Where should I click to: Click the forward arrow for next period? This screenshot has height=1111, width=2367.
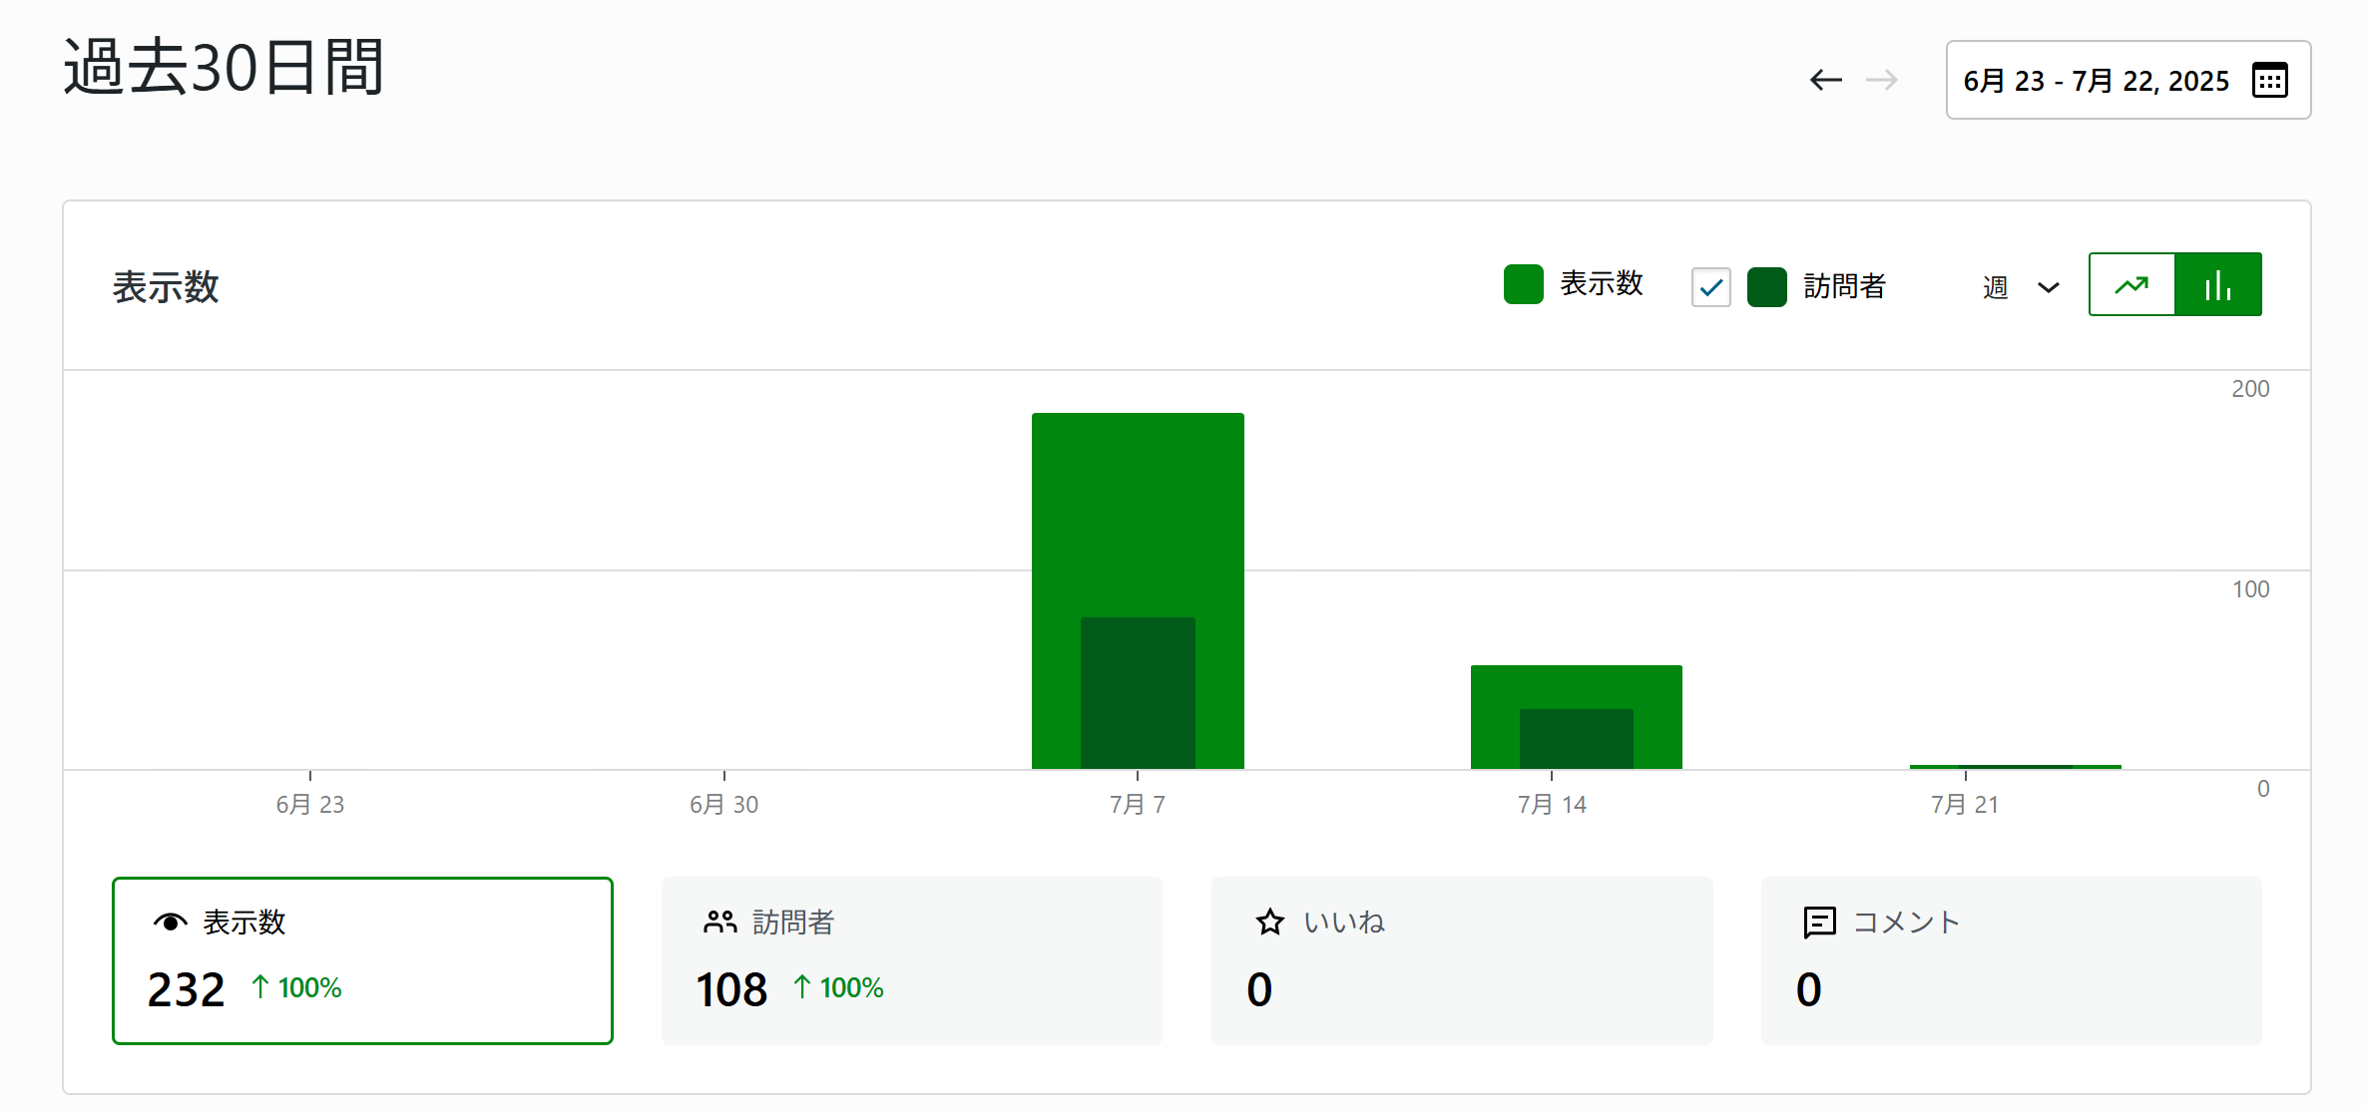point(1882,80)
